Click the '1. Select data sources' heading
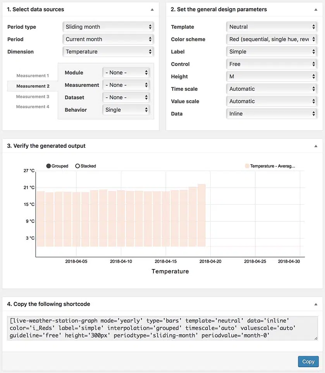Viewport: 325px width, 373px height. (x=35, y=10)
